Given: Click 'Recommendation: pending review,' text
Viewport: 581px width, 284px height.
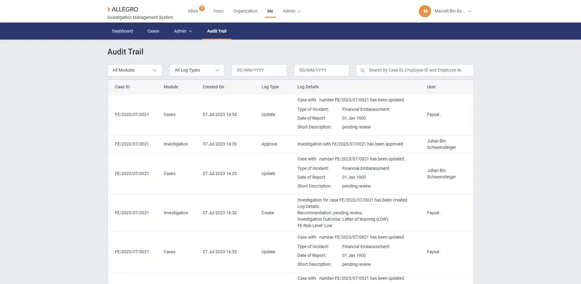Looking at the screenshot, I should pos(330,213).
